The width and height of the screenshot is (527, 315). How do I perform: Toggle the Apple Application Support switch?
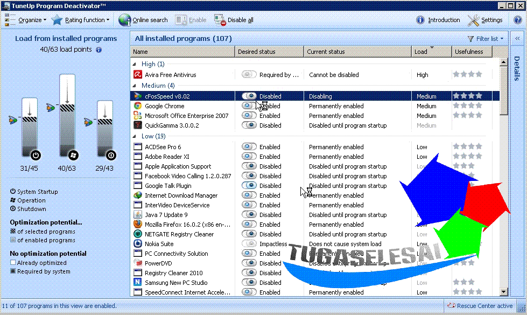pos(249,166)
